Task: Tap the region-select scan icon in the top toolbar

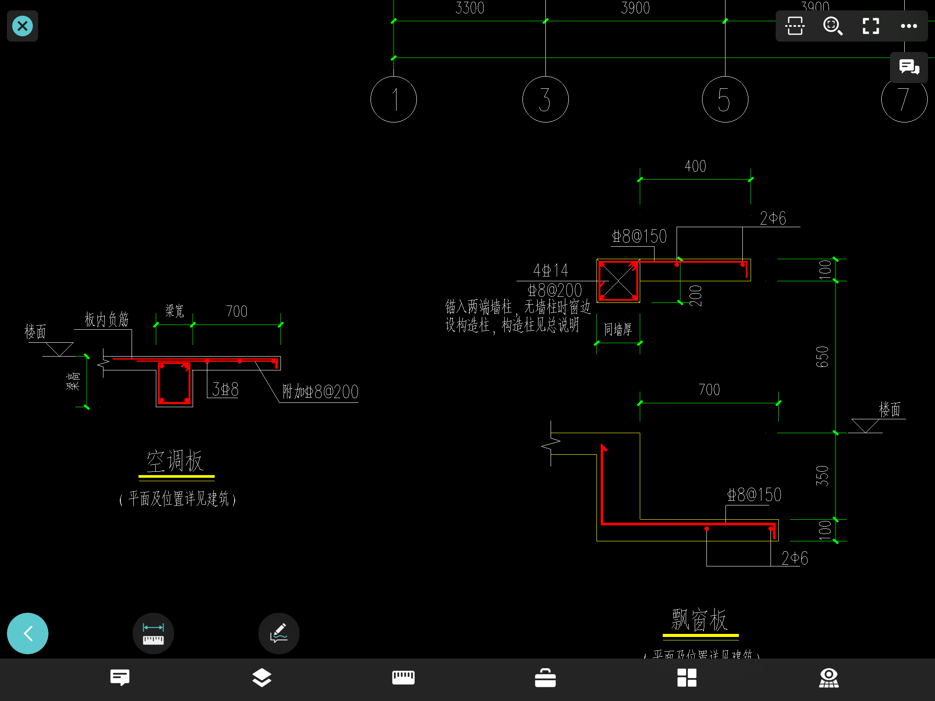Action: tap(795, 26)
